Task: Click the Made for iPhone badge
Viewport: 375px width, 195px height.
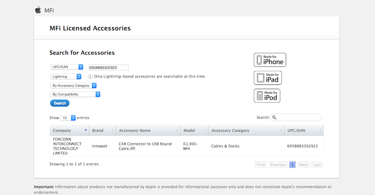Action: click(x=270, y=60)
